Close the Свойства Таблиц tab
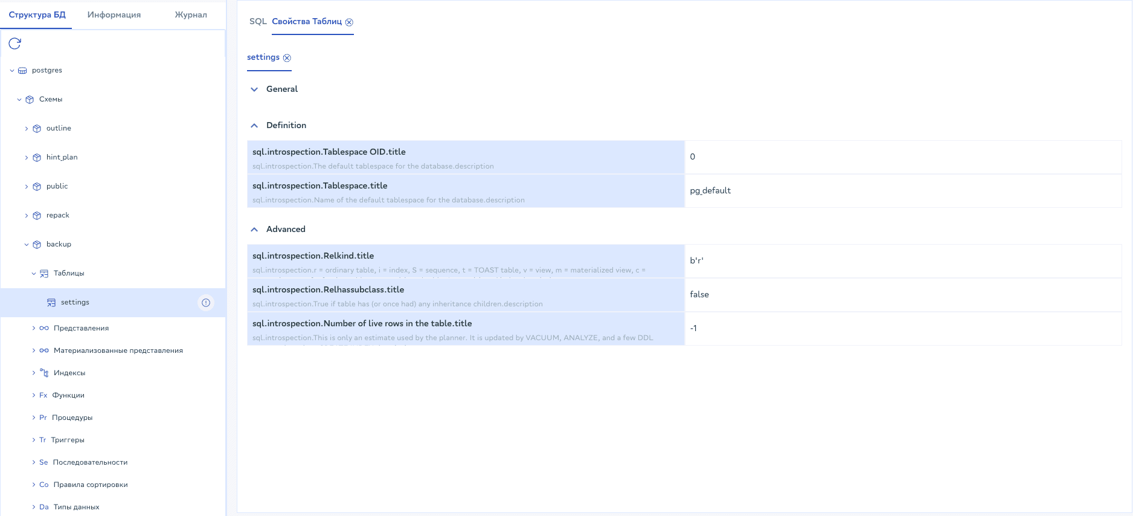This screenshot has height=516, width=1133. (x=349, y=22)
